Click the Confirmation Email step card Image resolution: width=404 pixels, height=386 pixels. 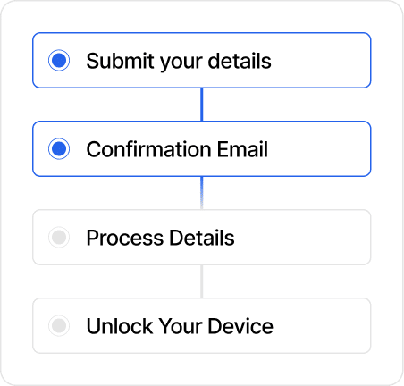[x=202, y=148]
